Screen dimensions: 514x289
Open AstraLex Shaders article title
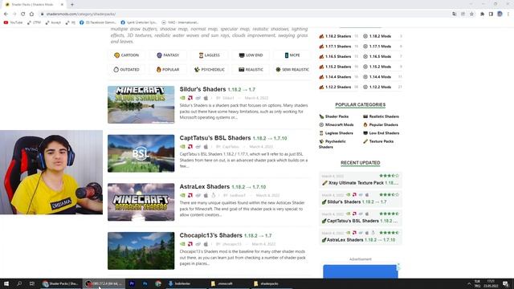click(x=205, y=187)
